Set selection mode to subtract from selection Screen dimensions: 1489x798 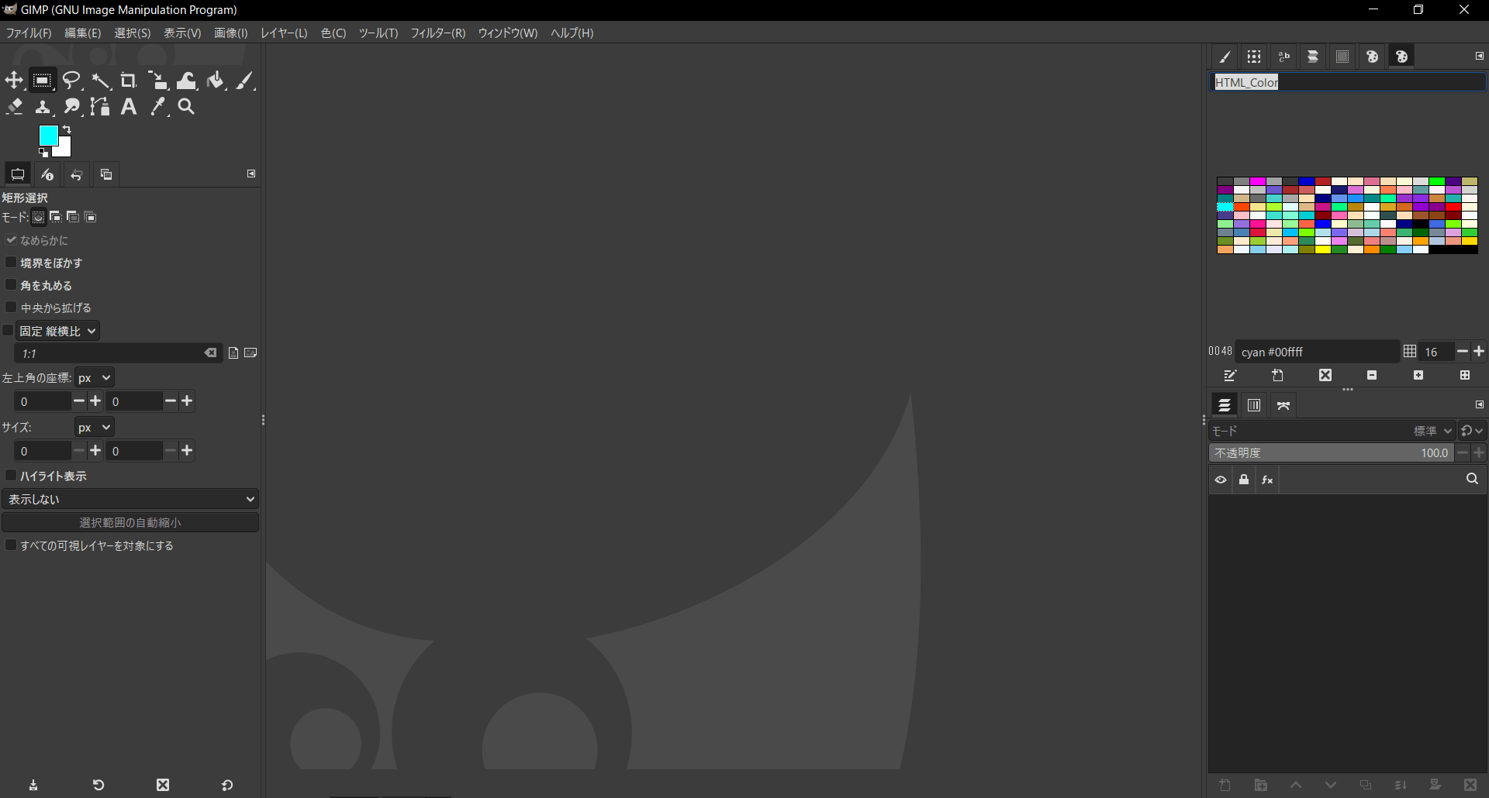point(73,217)
